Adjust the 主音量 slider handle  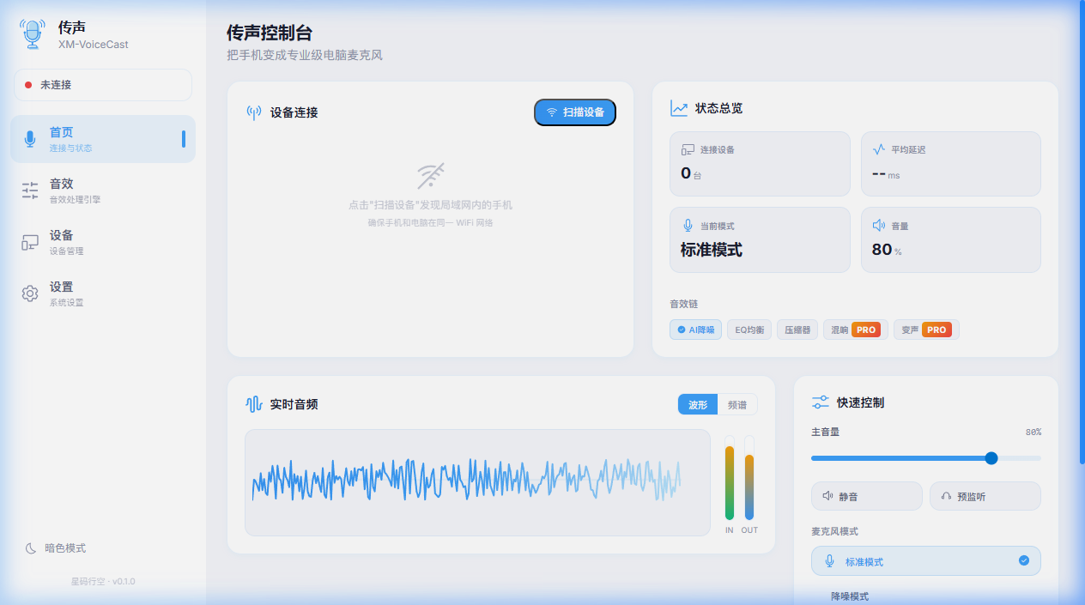[991, 458]
